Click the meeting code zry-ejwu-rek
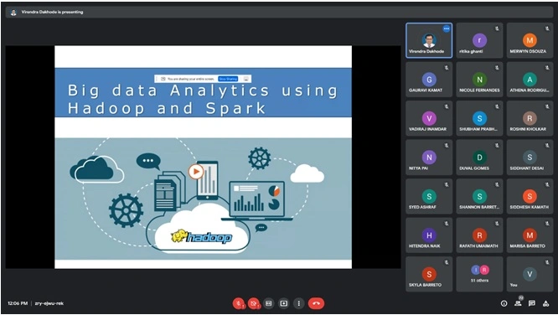Screen dimensions: 558x315 pyautogui.click(x=49, y=303)
